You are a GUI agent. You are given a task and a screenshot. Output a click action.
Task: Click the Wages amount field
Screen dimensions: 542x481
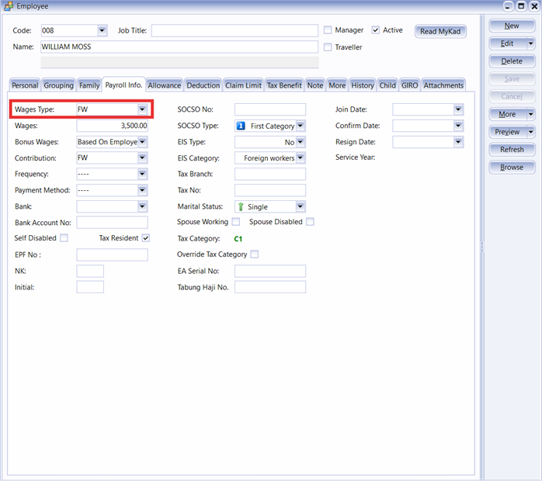(112, 126)
